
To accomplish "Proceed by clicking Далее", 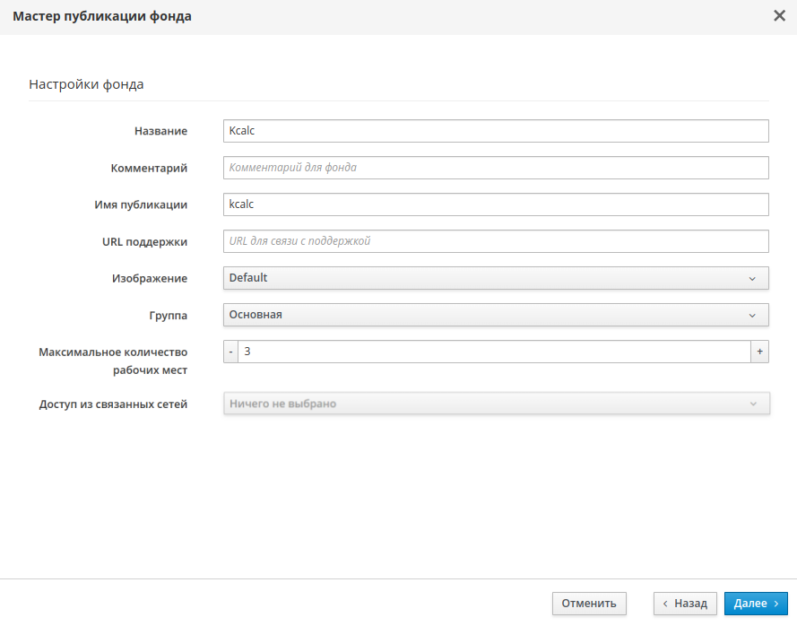I will pos(756,604).
